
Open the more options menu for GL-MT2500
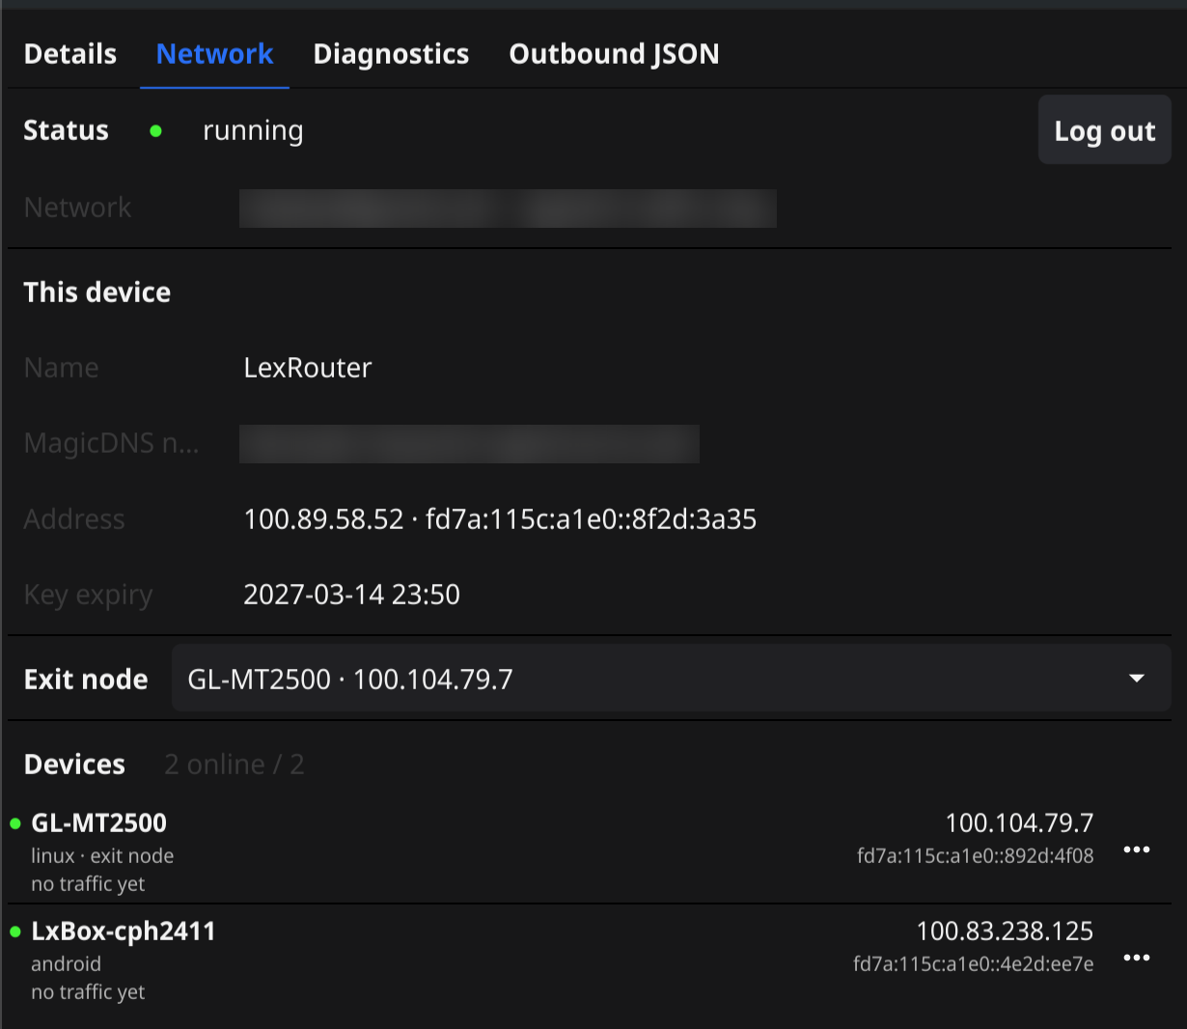(x=1137, y=850)
